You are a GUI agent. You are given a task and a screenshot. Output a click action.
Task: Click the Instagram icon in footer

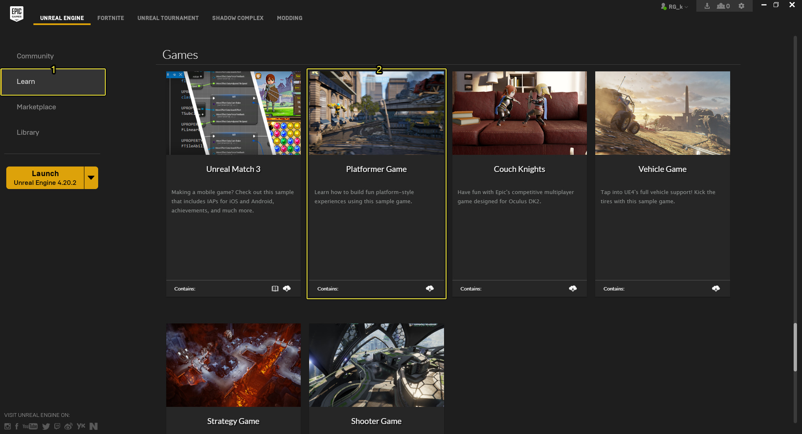[x=8, y=426]
